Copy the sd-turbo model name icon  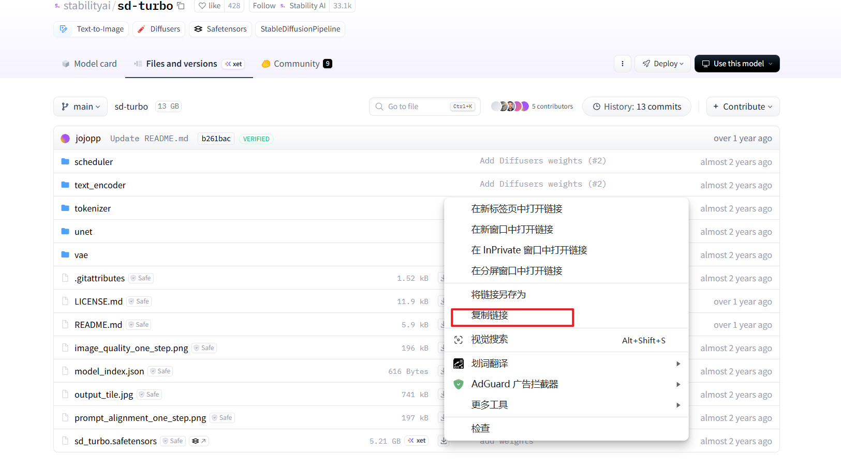(181, 6)
